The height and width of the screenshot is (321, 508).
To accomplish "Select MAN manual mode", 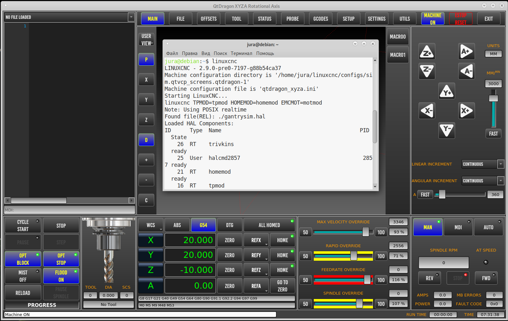I will pyautogui.click(x=428, y=227).
